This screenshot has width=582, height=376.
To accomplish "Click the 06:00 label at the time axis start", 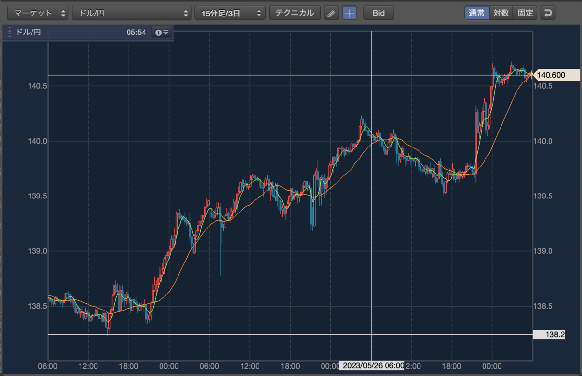I will (48, 366).
